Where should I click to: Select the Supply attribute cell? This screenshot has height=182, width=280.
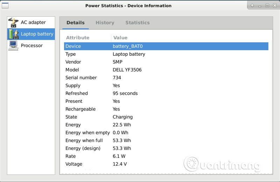(x=73, y=85)
